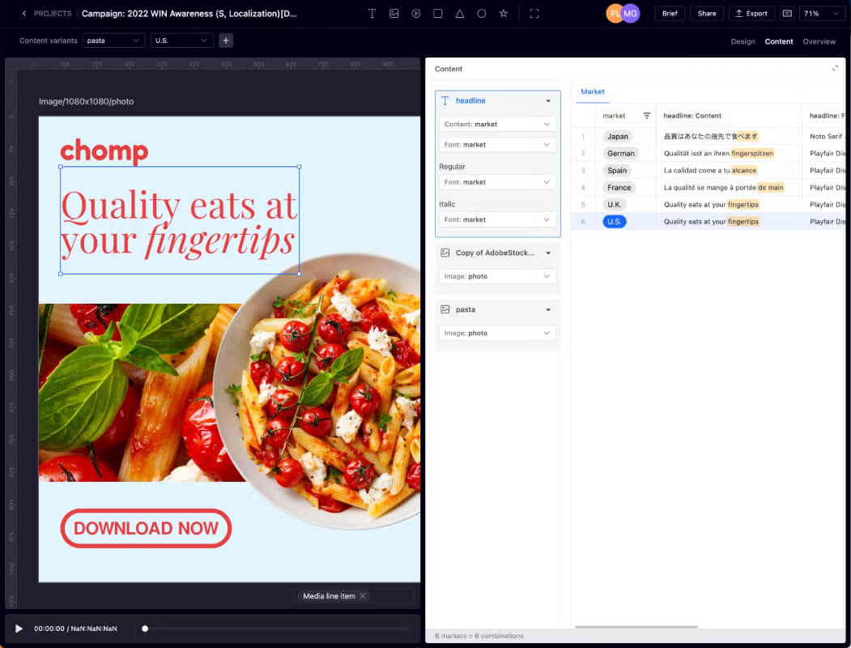Collapse the headline layer section
The image size is (851, 648).
548,101
